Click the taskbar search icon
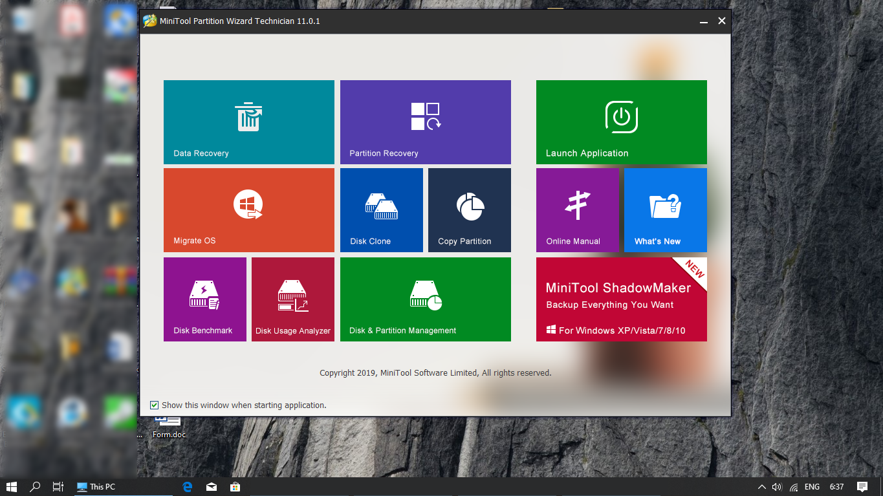Screen dimensions: 883x496 coord(36,487)
